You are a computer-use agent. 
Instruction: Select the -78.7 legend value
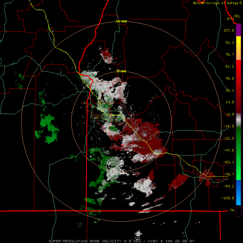pyautogui.click(x=229, y=174)
